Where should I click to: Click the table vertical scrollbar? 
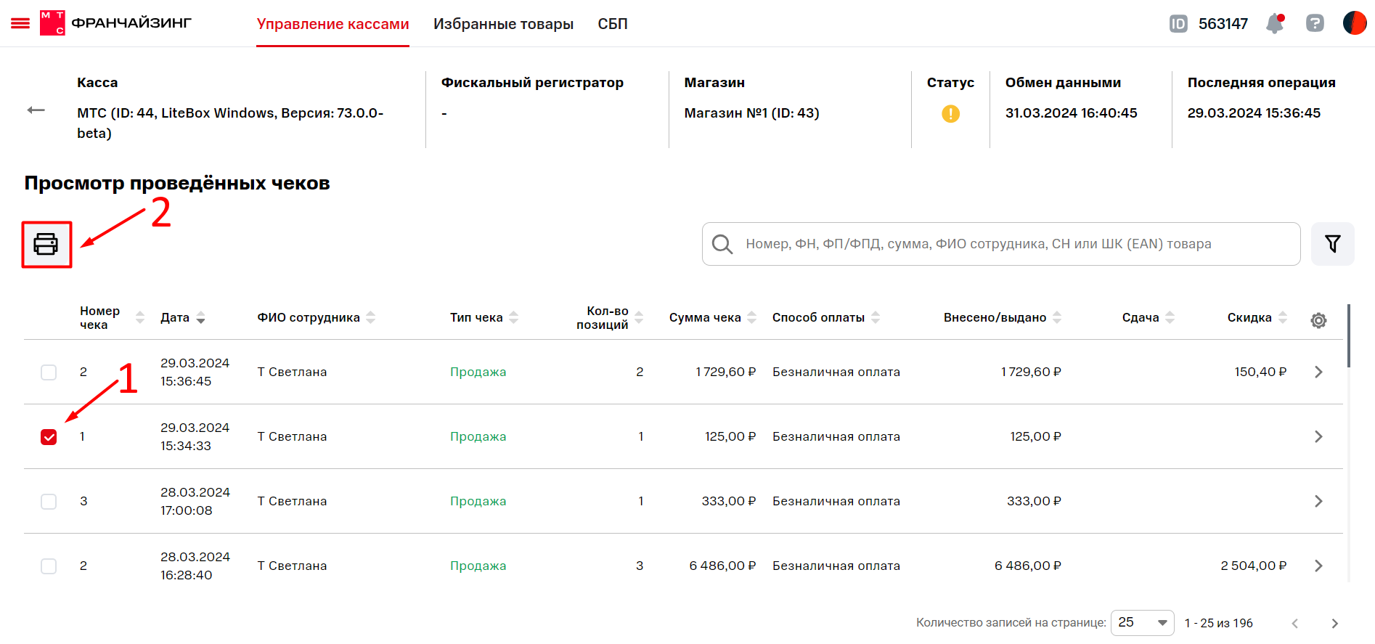coord(1349,336)
